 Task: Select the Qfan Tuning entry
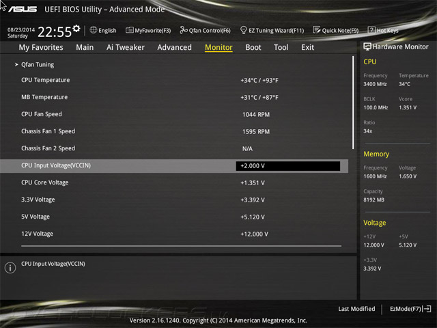coord(38,64)
